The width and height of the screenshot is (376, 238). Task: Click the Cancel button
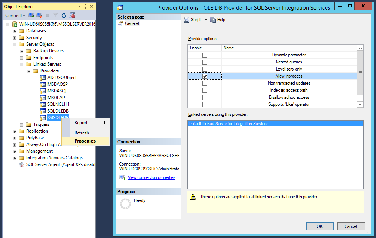(351, 226)
